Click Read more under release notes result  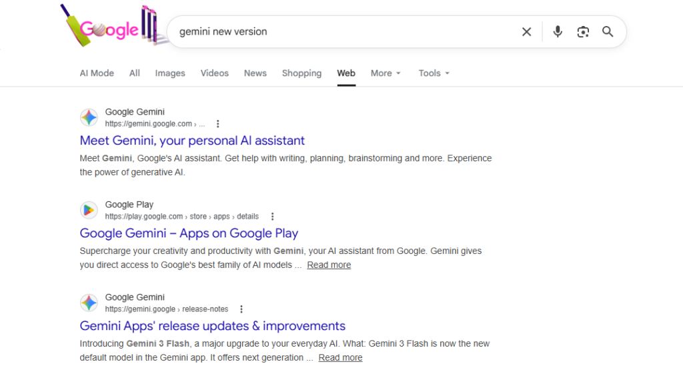(x=340, y=357)
